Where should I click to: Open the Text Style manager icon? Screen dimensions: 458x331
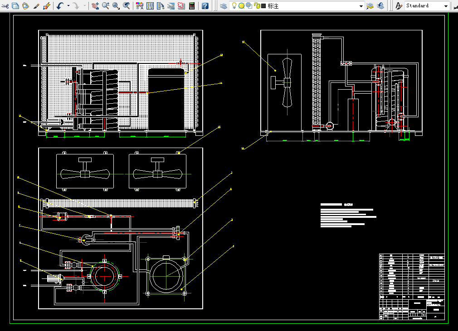click(399, 5)
